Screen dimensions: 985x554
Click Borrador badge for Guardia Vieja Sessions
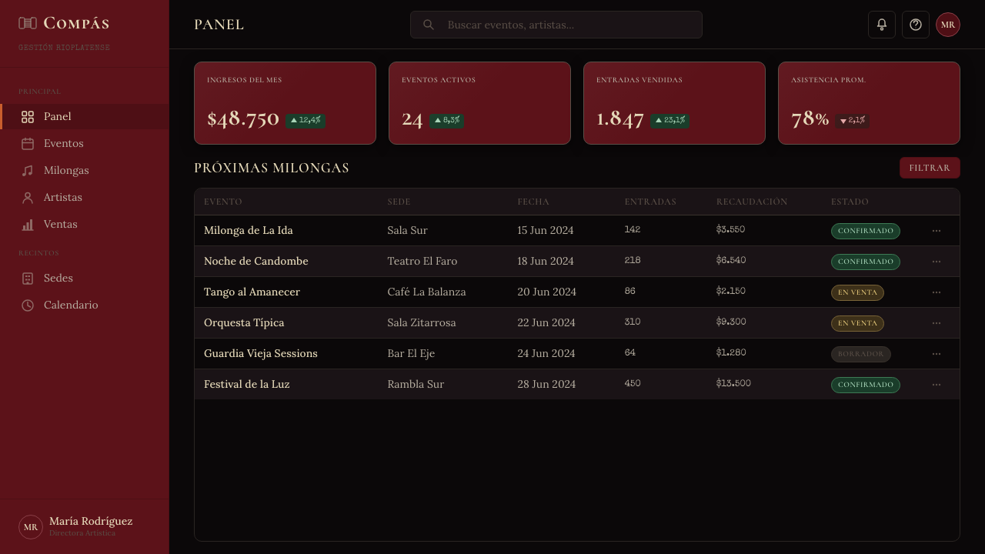(x=861, y=354)
